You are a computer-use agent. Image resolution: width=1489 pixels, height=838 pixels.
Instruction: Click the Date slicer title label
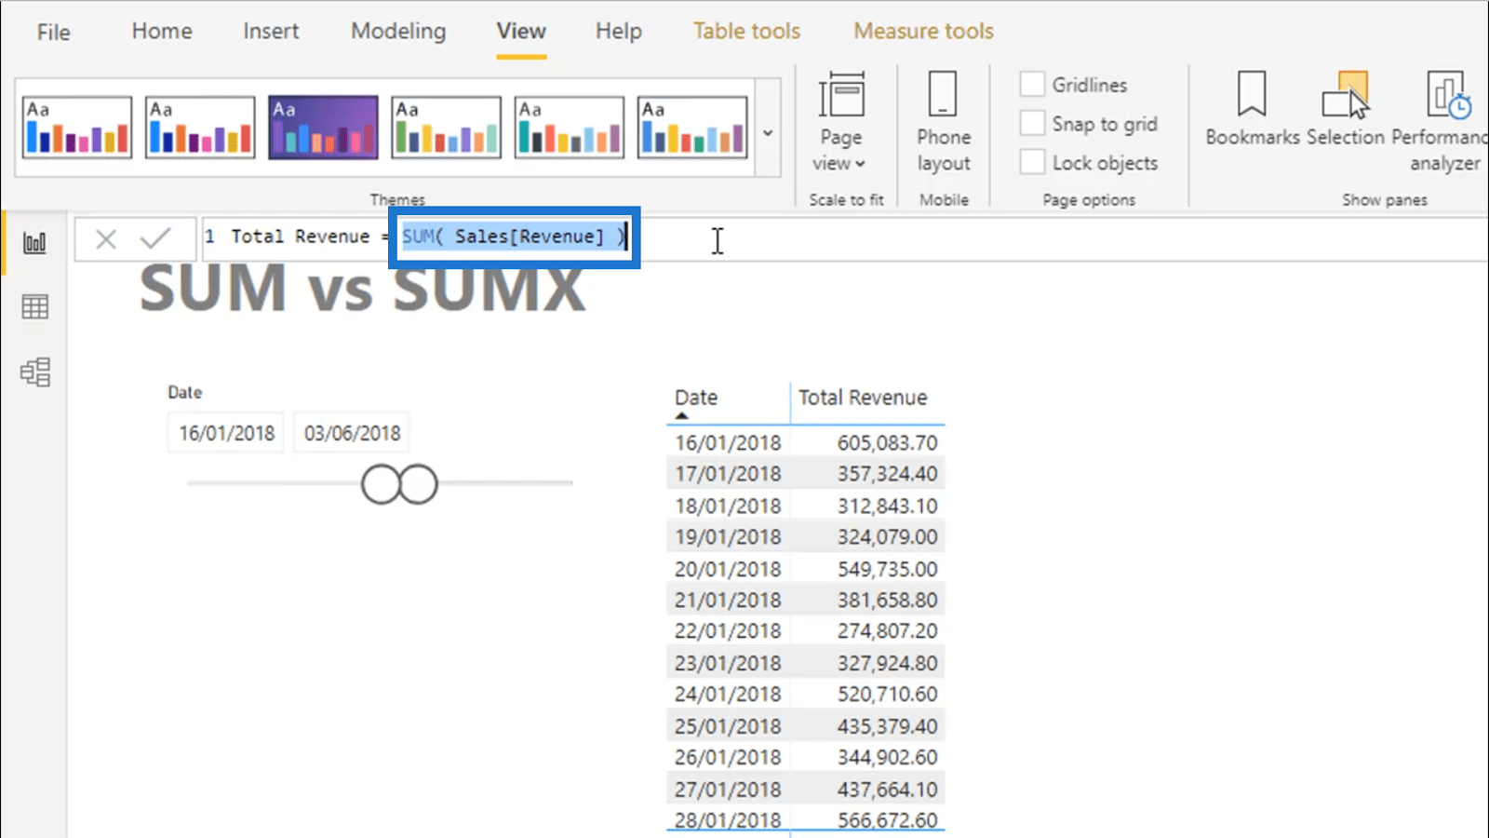(x=184, y=392)
